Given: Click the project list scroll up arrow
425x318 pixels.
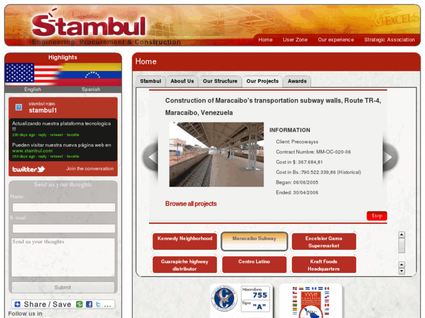Looking at the screenshot, I should 402,235.
